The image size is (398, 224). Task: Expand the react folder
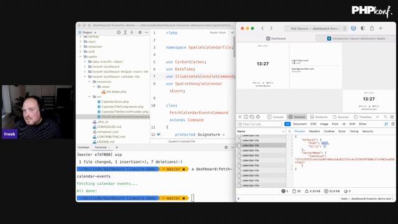[80, 42]
